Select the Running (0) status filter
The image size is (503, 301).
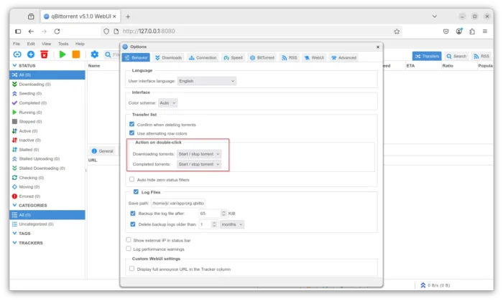pyautogui.click(x=47, y=113)
